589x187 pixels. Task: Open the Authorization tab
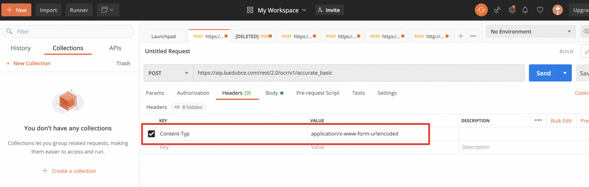click(193, 93)
